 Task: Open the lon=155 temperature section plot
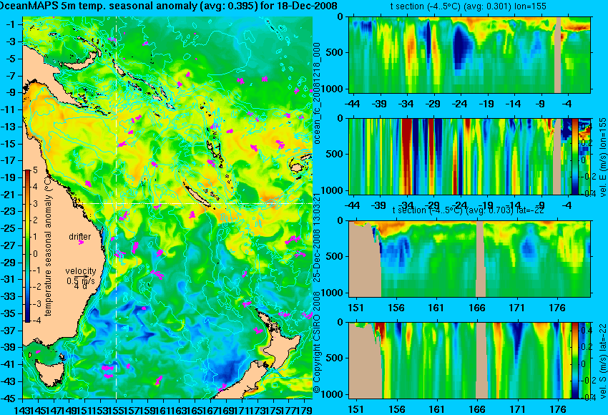[469, 54]
